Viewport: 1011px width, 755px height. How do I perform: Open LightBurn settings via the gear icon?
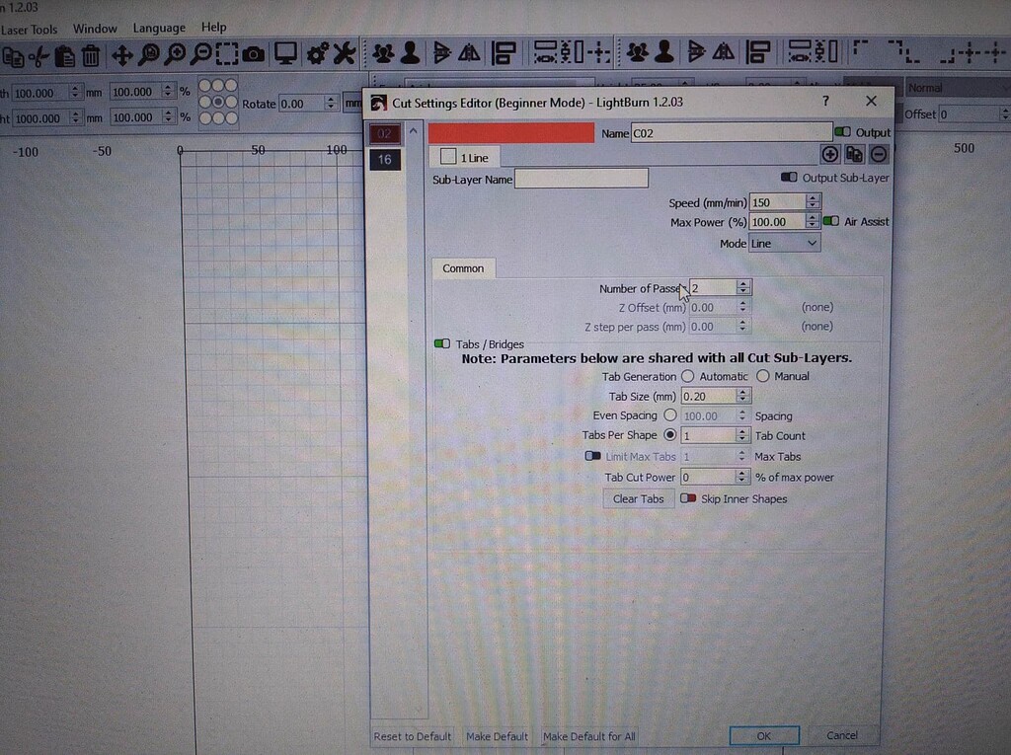click(315, 56)
